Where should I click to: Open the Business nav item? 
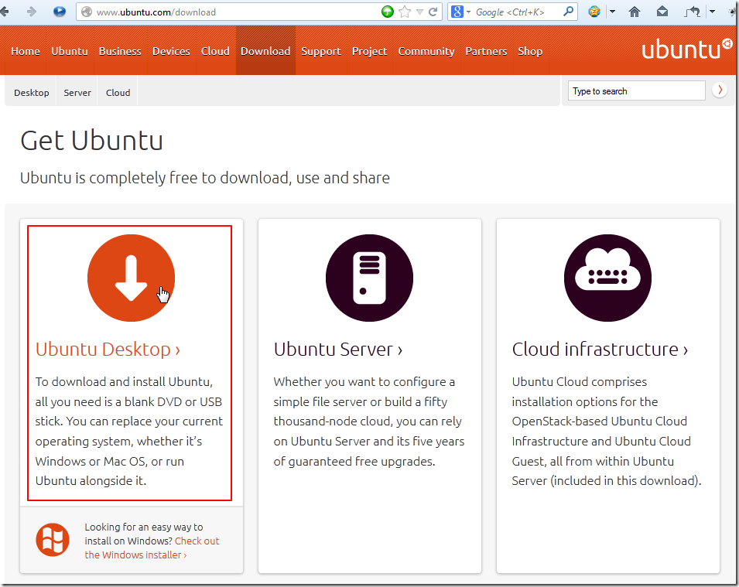[120, 51]
